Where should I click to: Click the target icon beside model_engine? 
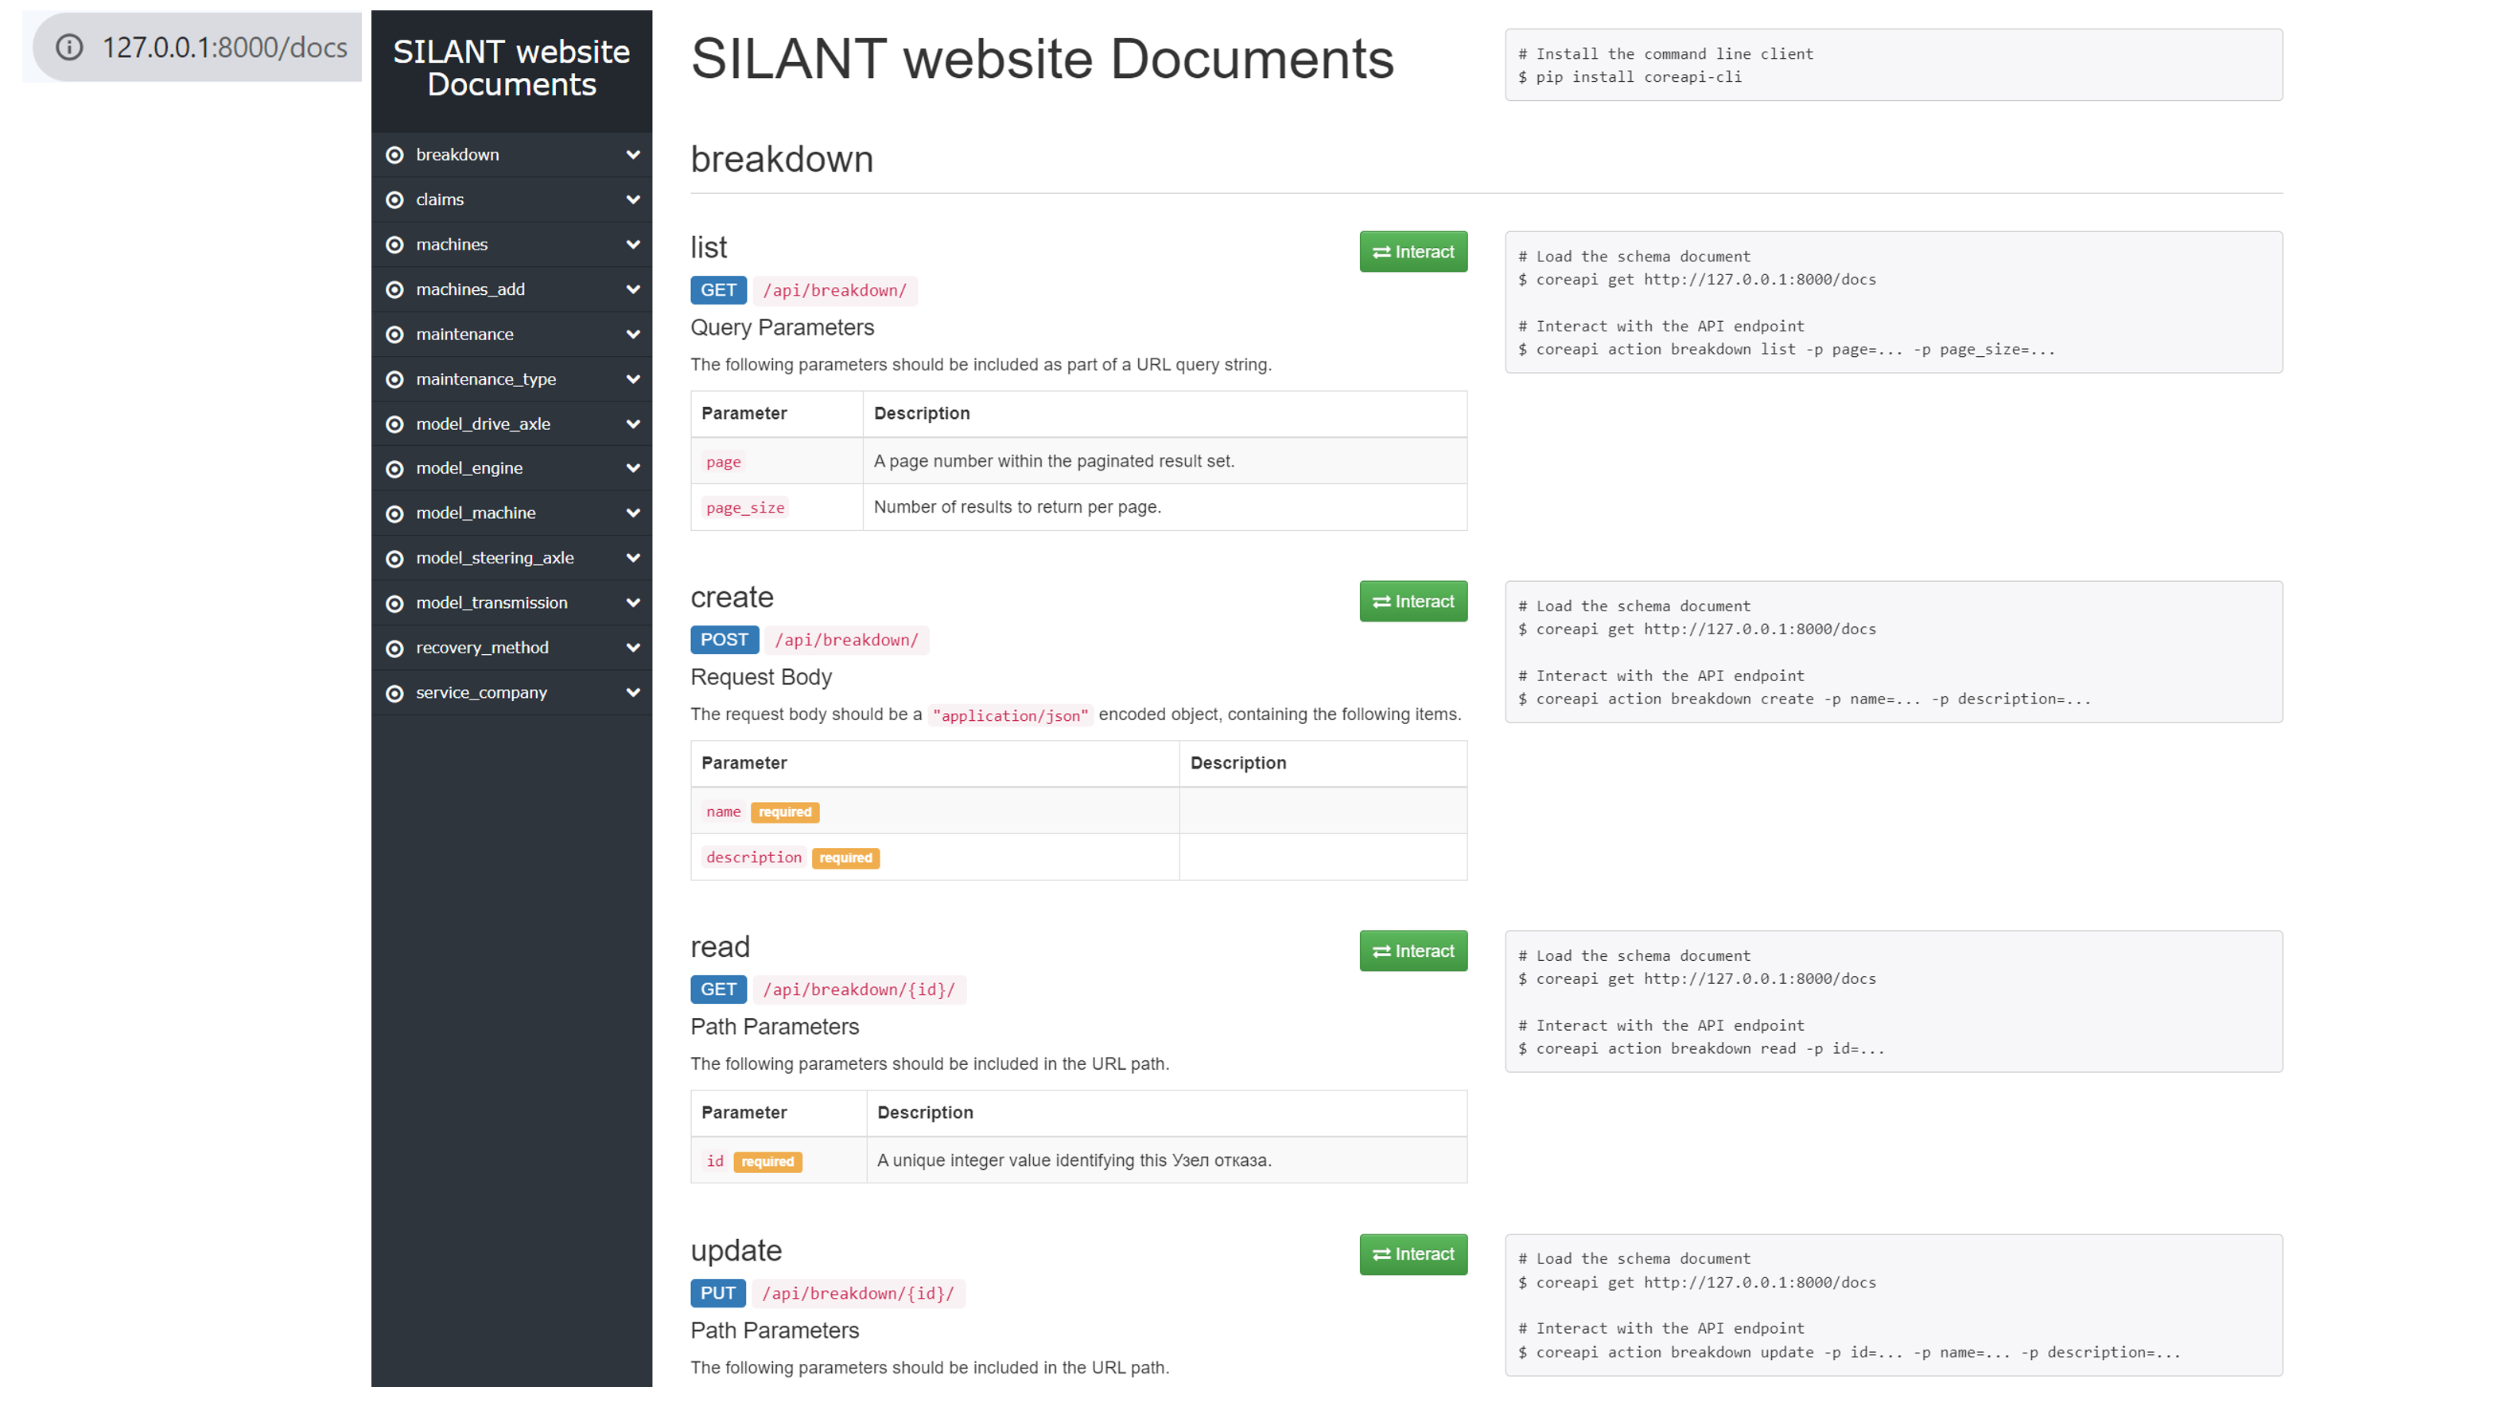pyautogui.click(x=394, y=468)
